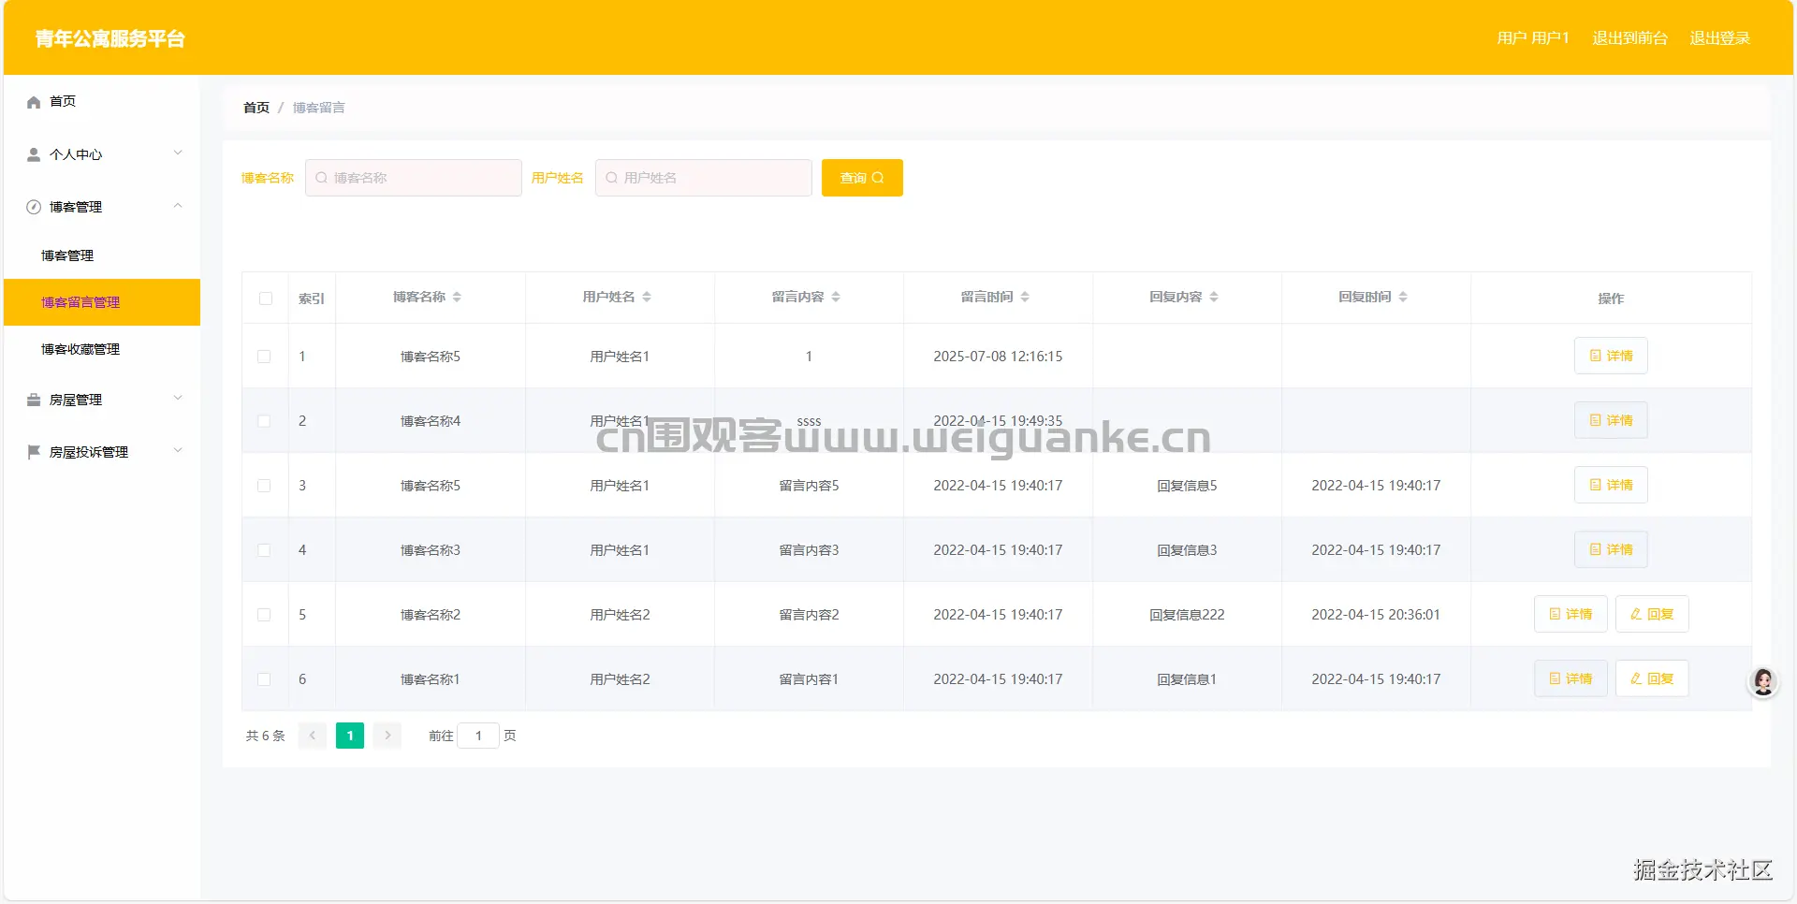Expand the 房屋投诉管理 menu chevron

pos(178,451)
